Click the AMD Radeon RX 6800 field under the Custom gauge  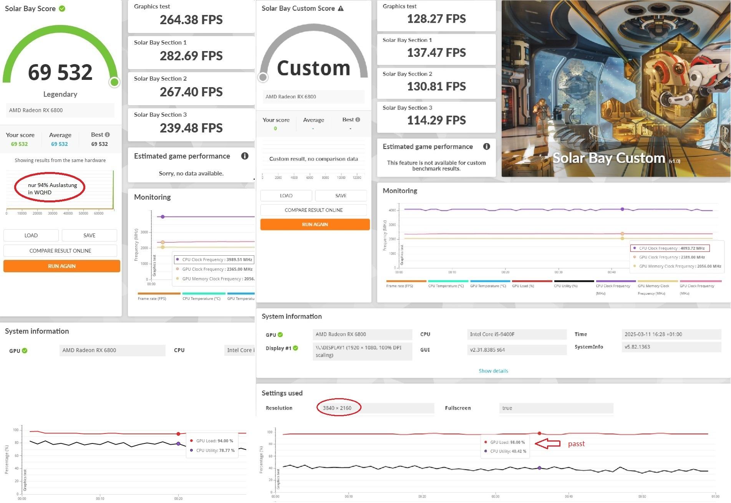tap(313, 97)
